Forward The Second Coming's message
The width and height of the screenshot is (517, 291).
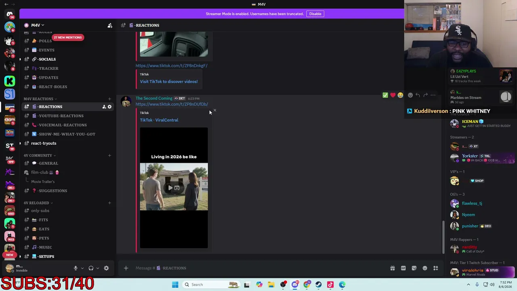tap(425, 95)
